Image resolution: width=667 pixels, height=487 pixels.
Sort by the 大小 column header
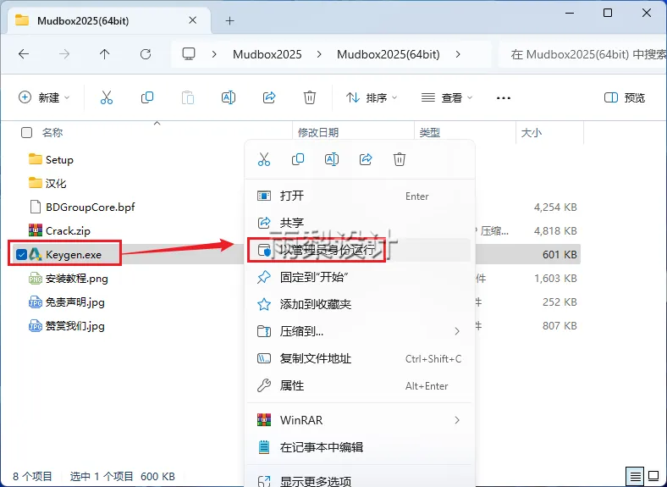click(x=532, y=132)
